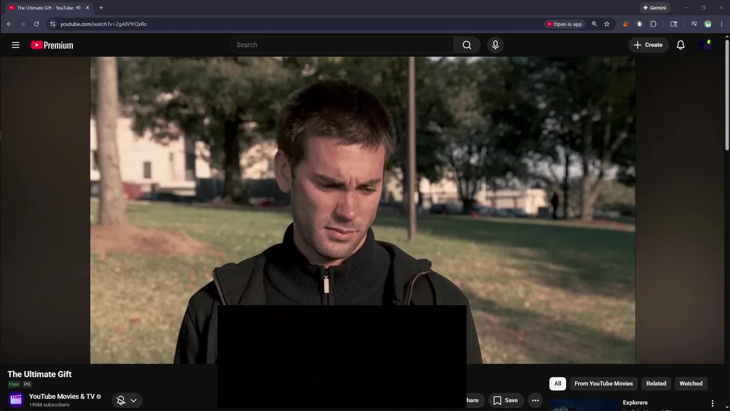Focus the browser address bar URL

(103, 24)
